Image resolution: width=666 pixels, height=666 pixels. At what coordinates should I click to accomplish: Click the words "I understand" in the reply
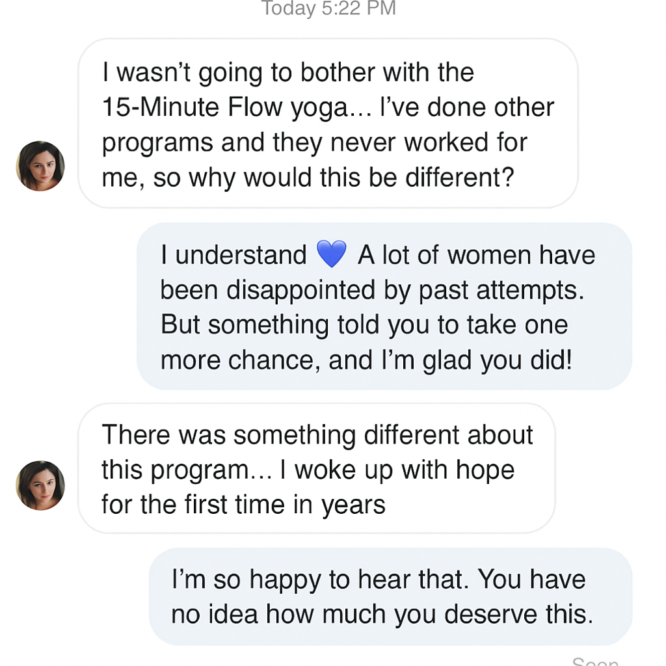233,255
